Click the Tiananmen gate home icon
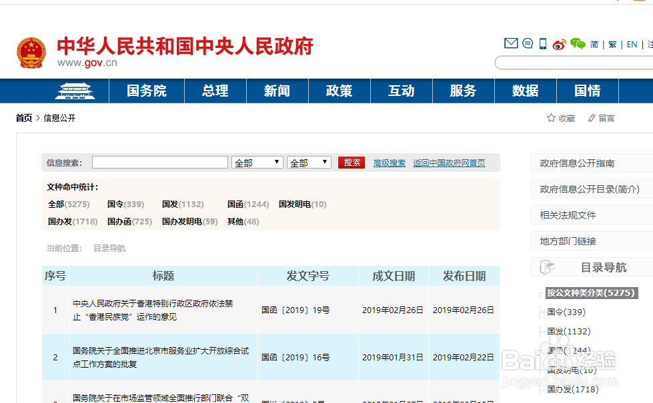The image size is (653, 403). tap(75, 91)
